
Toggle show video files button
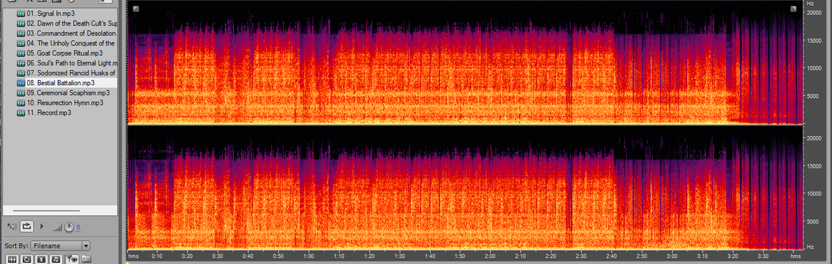pos(42,259)
